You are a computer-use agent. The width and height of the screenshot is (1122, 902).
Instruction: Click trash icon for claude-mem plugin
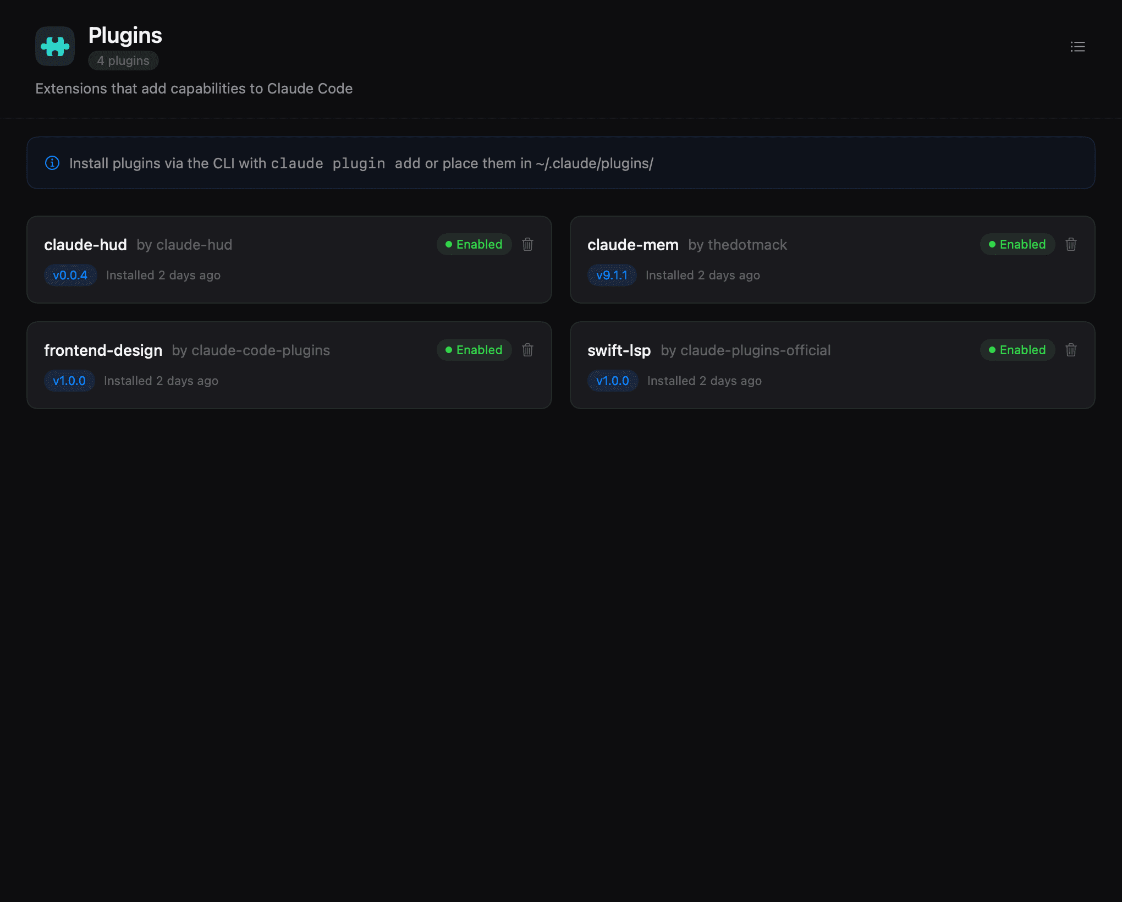coord(1071,244)
